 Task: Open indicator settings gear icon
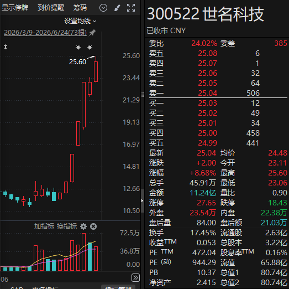coord(83,226)
